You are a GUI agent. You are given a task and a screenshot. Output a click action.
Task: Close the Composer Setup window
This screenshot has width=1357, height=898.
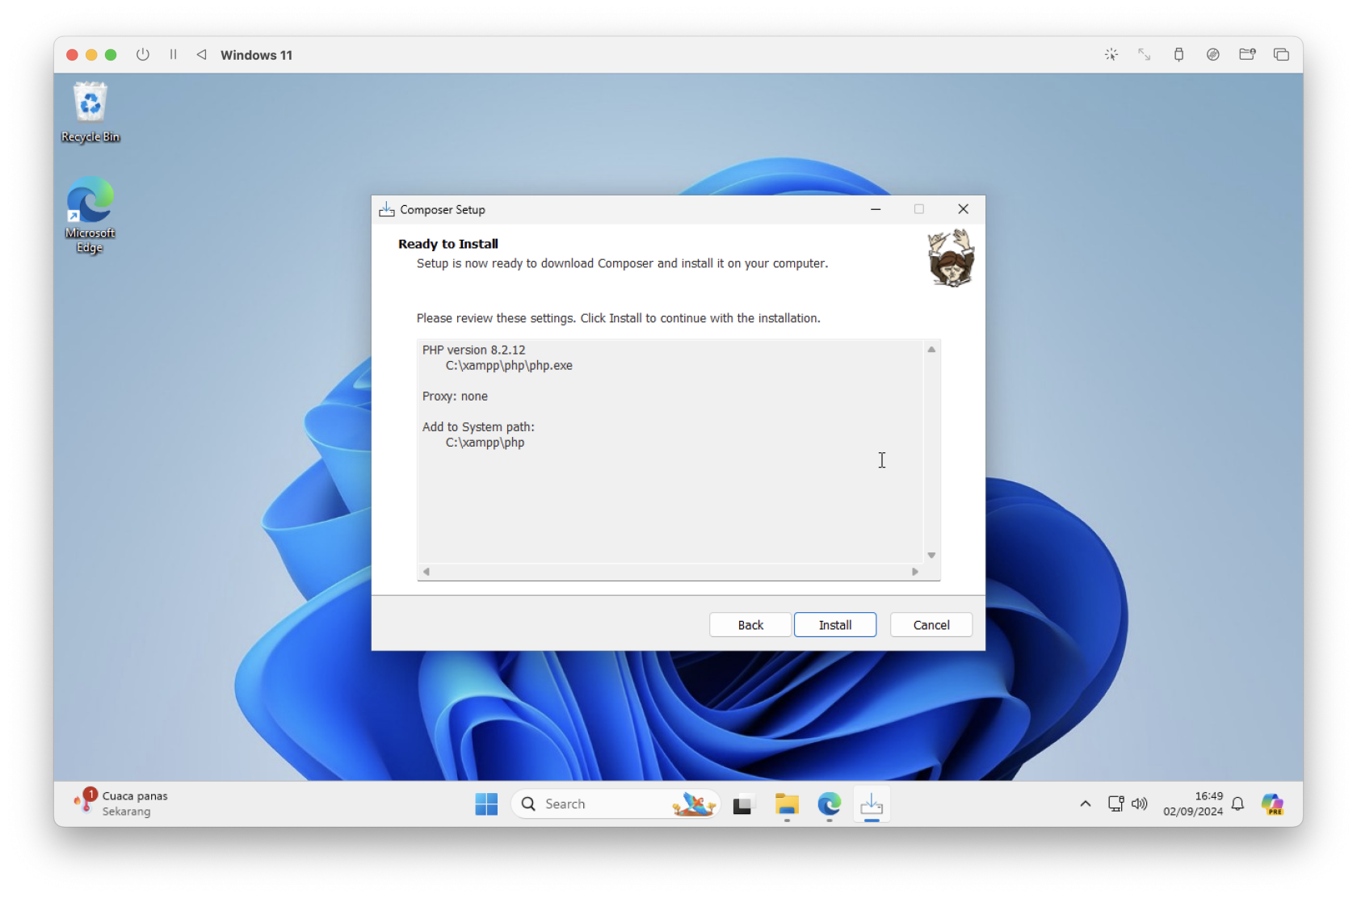963,209
